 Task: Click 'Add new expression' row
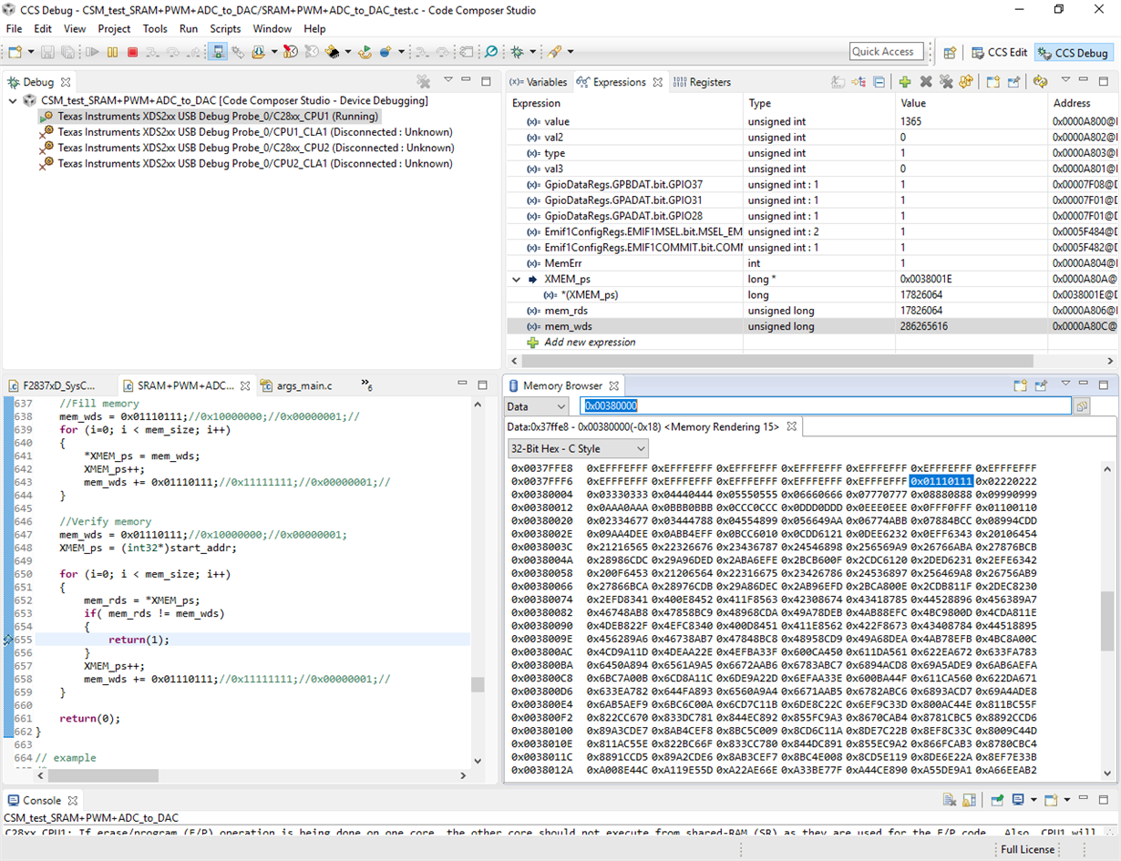click(x=590, y=342)
